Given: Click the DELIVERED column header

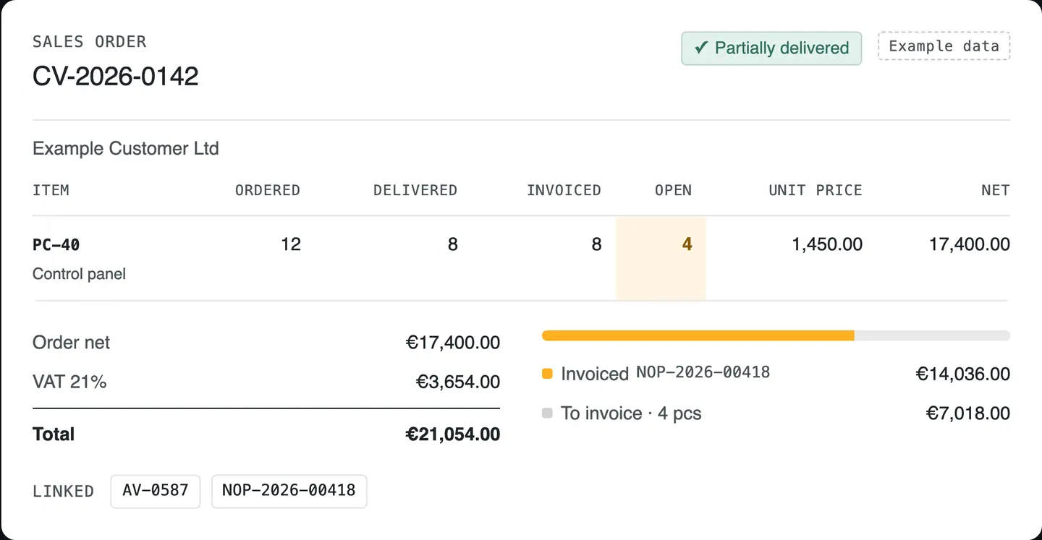Looking at the screenshot, I should tap(415, 190).
